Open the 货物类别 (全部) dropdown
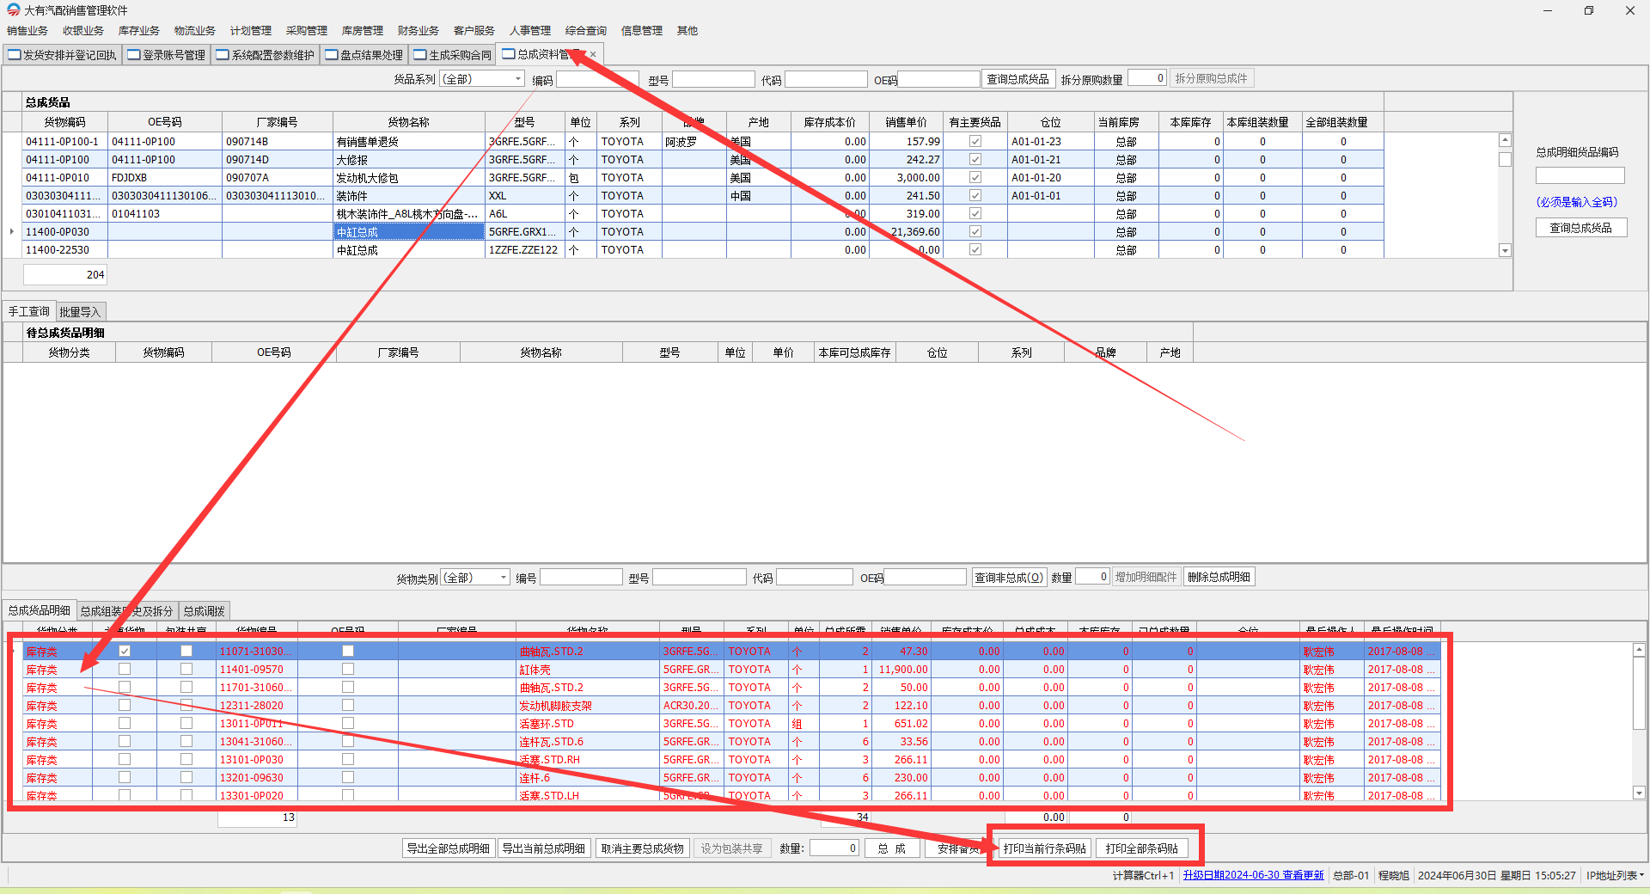 (x=504, y=578)
